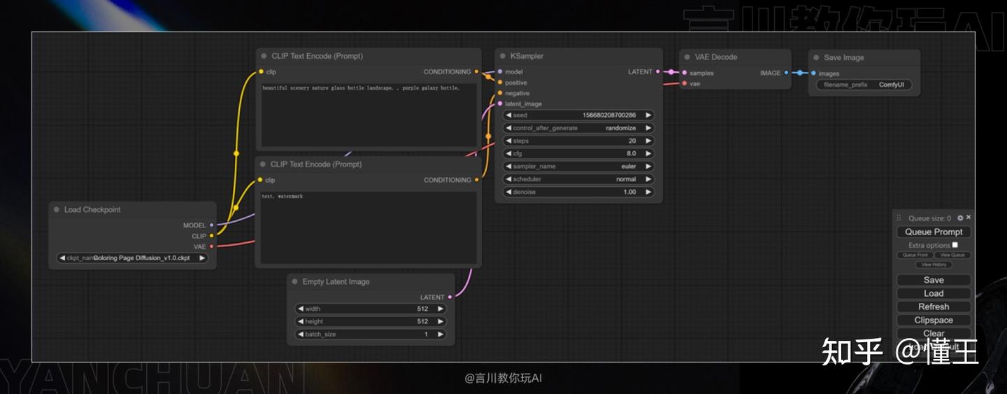Open the settings gear in the queue panel

point(960,218)
